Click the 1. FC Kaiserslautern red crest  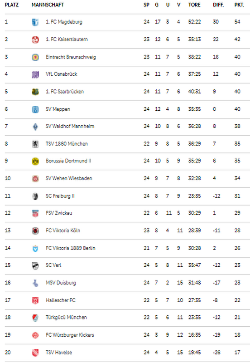35,39
